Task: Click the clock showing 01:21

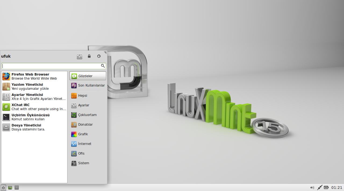Action: point(336,188)
